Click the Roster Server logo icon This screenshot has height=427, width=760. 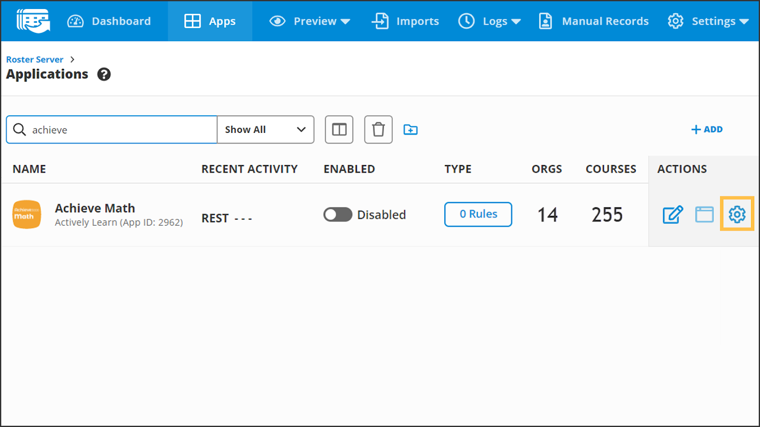[33, 21]
